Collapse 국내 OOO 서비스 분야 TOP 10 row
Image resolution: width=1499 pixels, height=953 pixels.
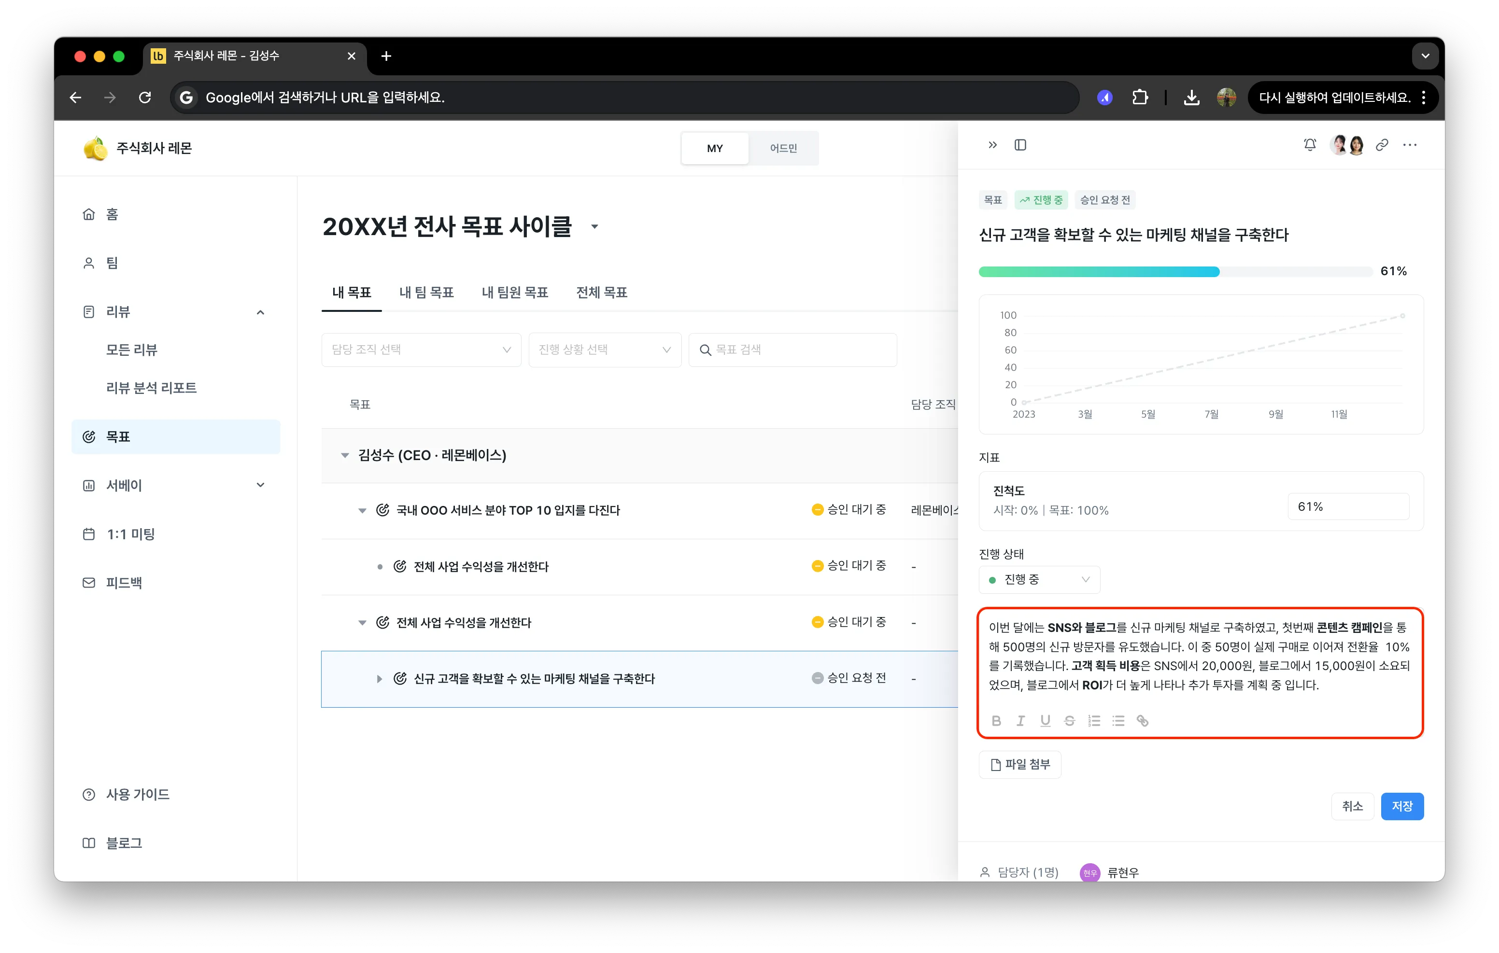[x=362, y=510]
